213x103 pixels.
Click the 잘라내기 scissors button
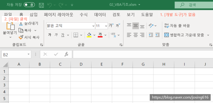point(29,24)
